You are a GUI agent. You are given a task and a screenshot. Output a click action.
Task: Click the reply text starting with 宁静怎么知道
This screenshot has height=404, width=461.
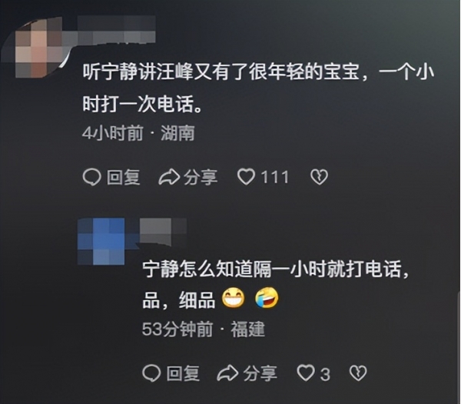tap(276, 285)
